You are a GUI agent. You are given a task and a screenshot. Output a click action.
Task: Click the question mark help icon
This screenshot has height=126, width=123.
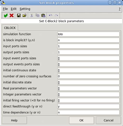(x=120, y=9)
